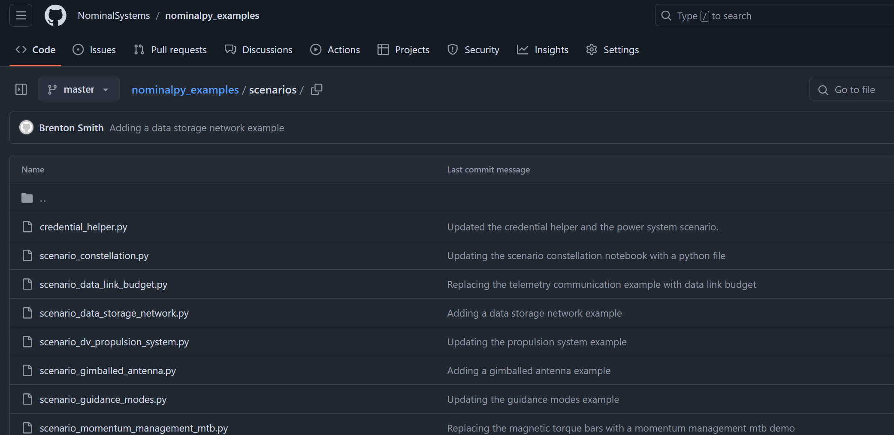Navigate to nominalpy_examples root in breadcrumb
Viewport: 894px width, 435px height.
[x=185, y=90]
